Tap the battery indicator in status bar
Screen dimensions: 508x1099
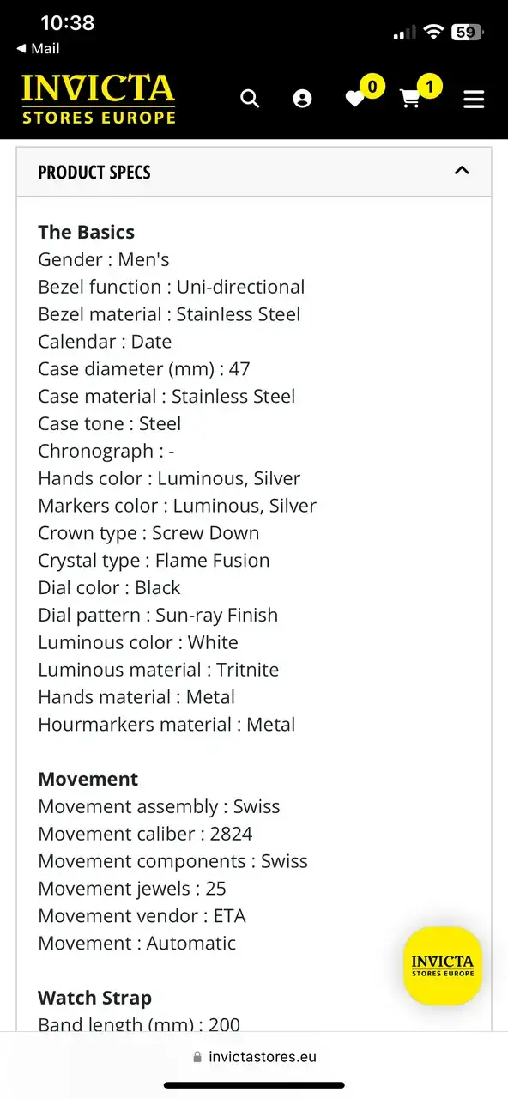tap(469, 33)
